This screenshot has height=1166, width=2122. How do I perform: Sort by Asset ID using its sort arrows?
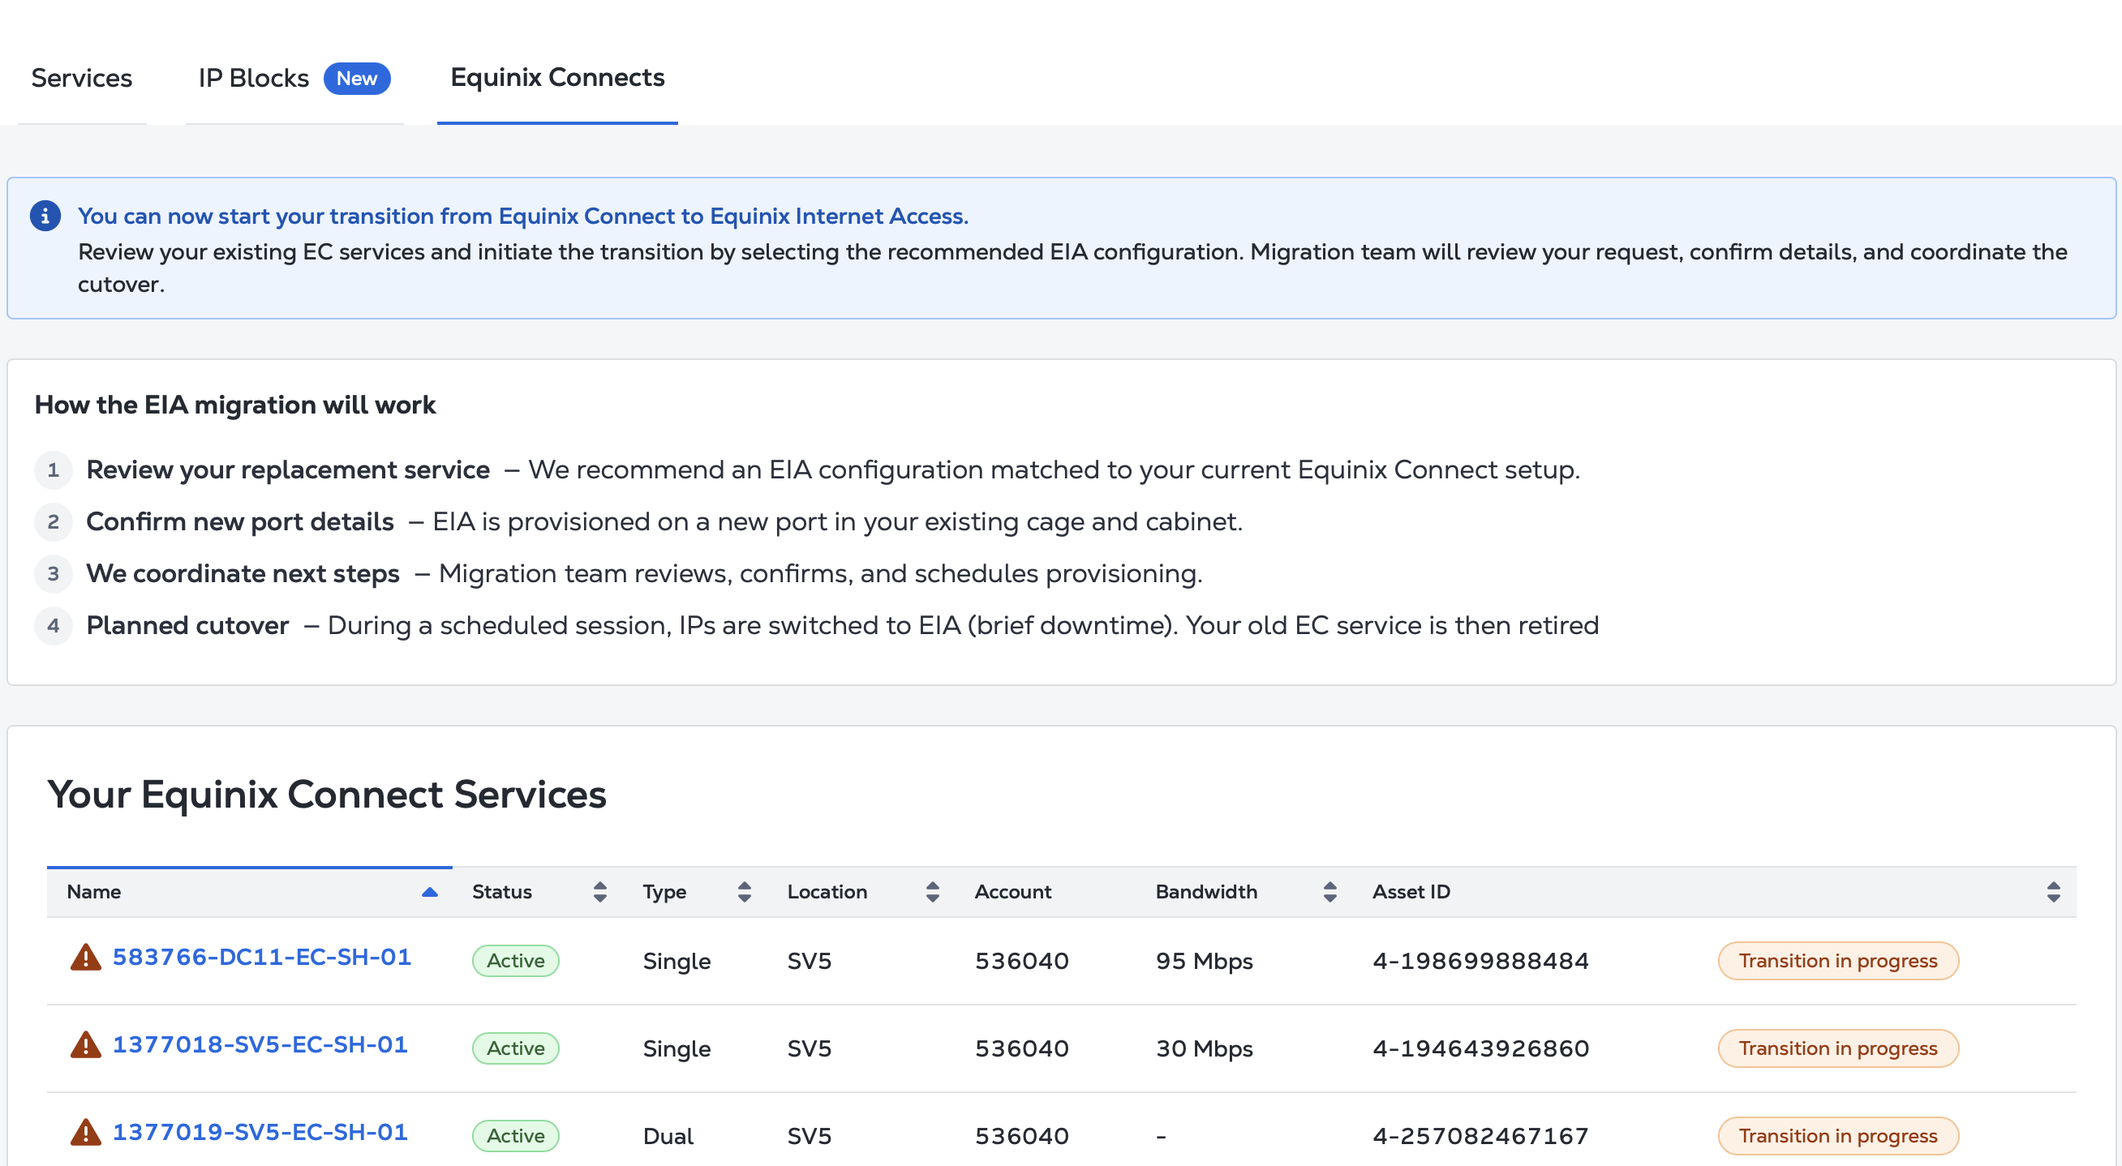pos(2053,892)
